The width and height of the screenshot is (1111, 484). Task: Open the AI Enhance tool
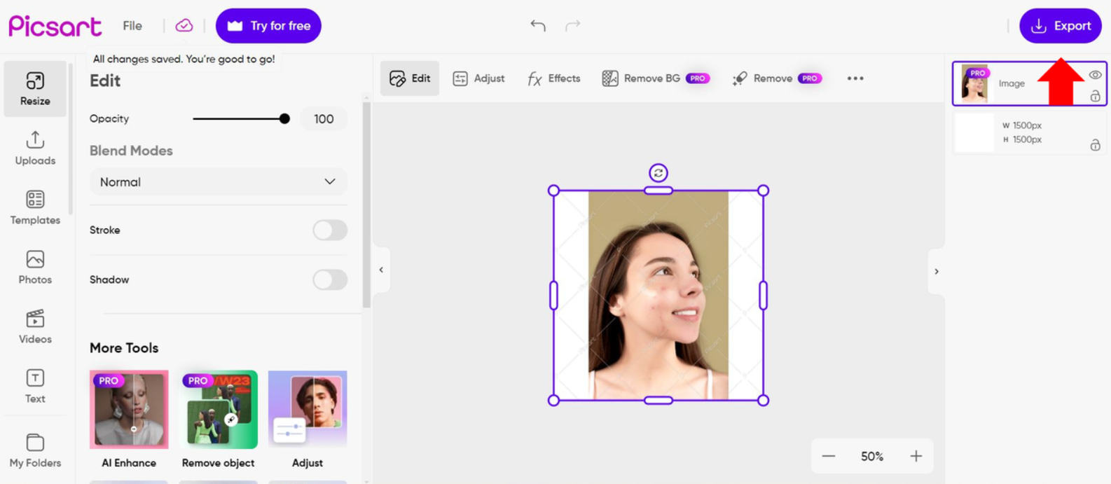click(129, 420)
